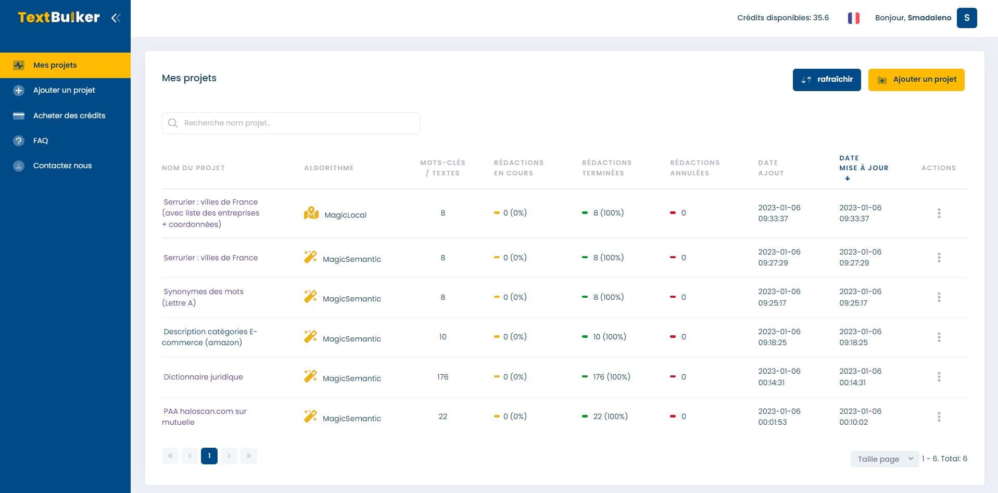Switch language via the French flag
The width and height of the screenshot is (998, 493).
coord(853,17)
